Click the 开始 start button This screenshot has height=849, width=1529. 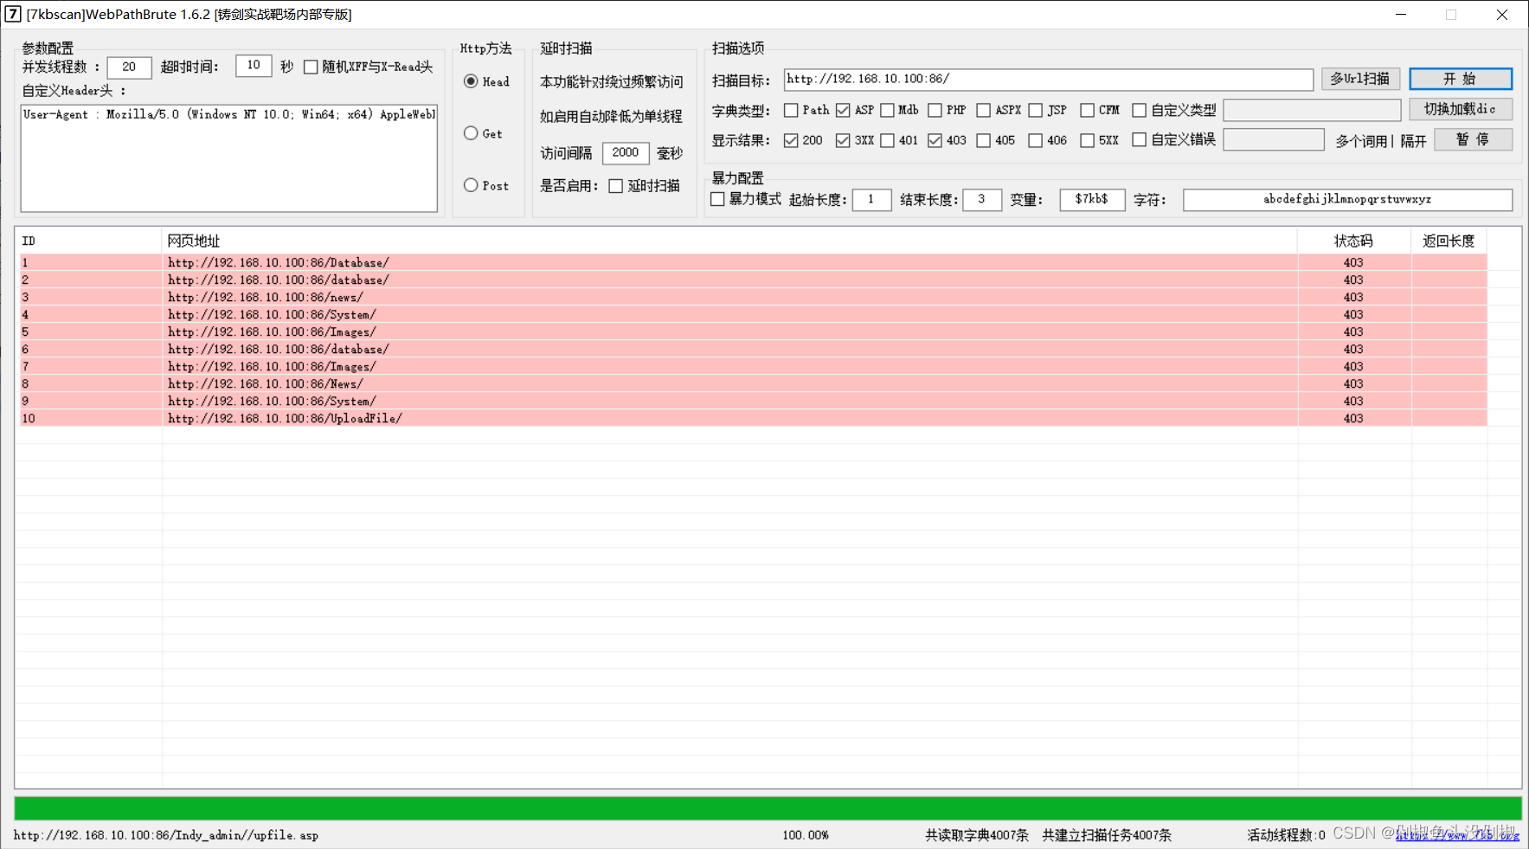click(1460, 79)
